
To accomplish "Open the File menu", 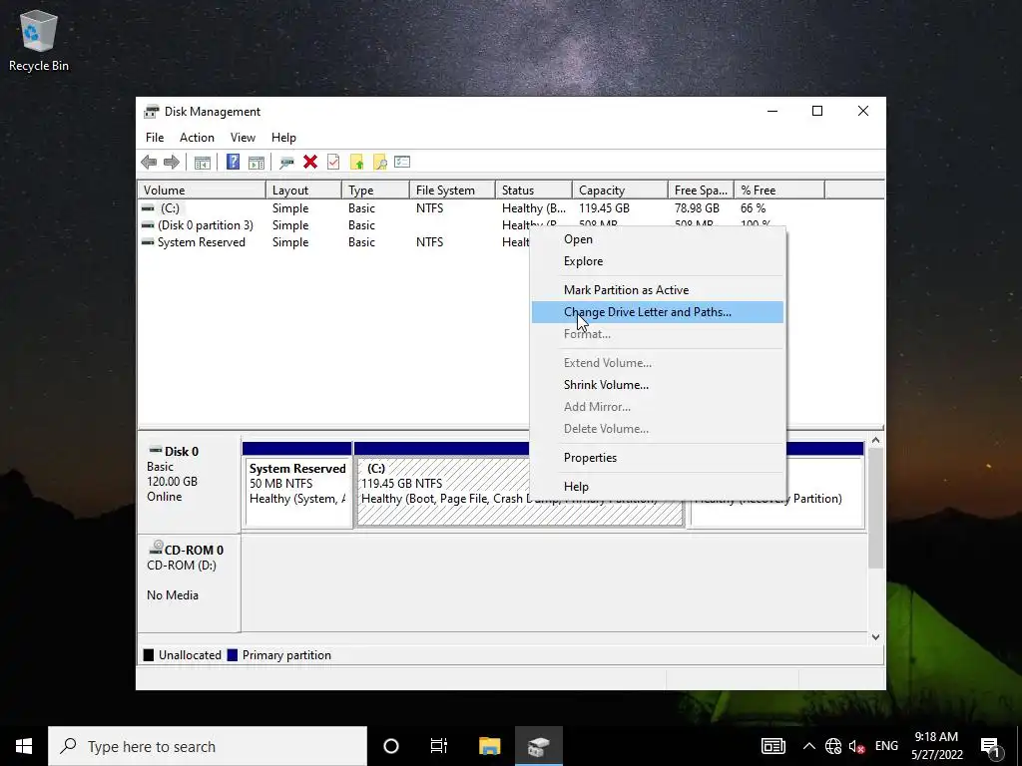I will click(x=155, y=138).
